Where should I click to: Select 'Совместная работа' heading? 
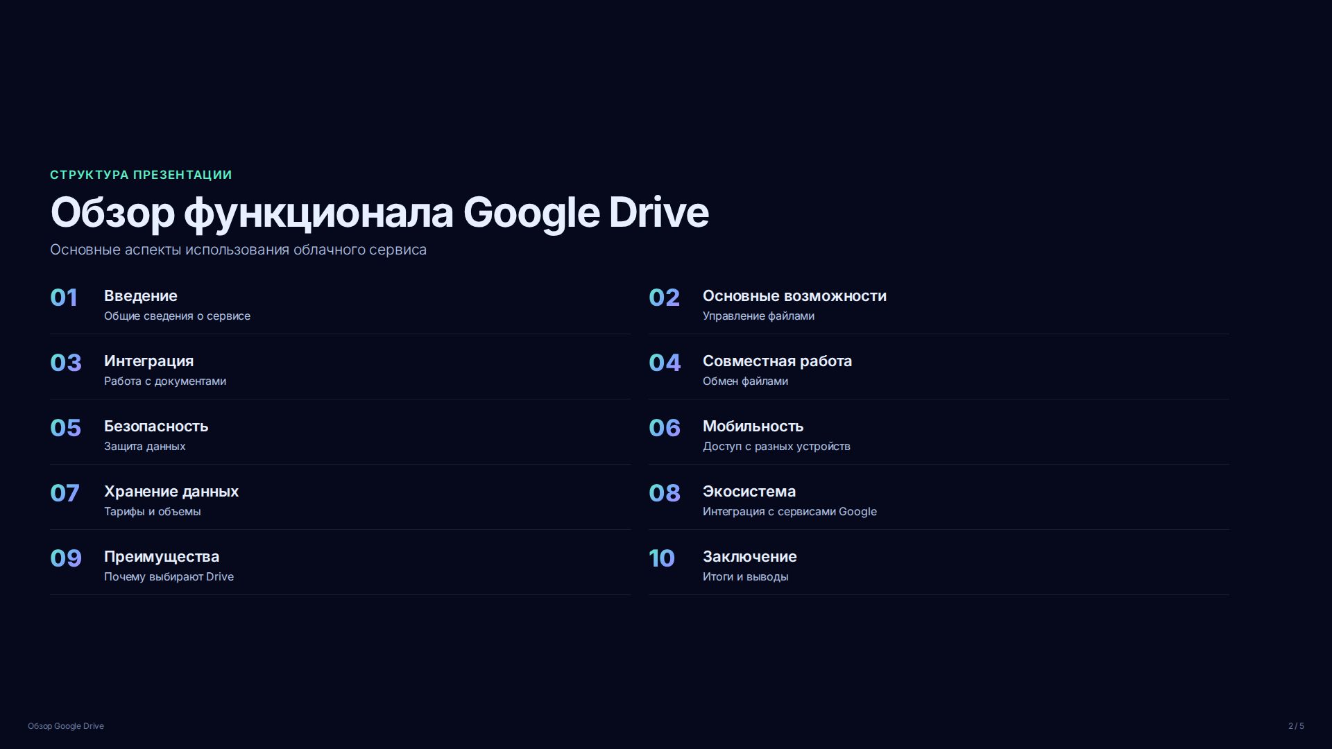pos(777,361)
